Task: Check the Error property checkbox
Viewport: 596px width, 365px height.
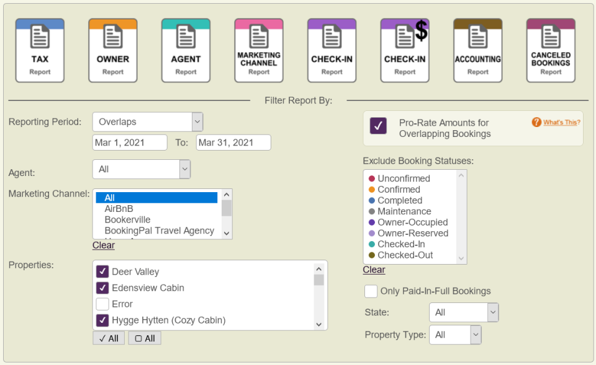Action: [x=102, y=304]
